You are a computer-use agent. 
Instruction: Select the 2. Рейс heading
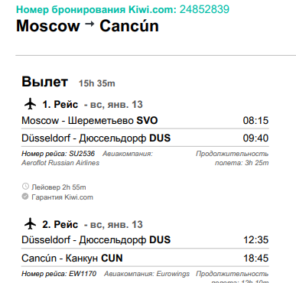60,224
